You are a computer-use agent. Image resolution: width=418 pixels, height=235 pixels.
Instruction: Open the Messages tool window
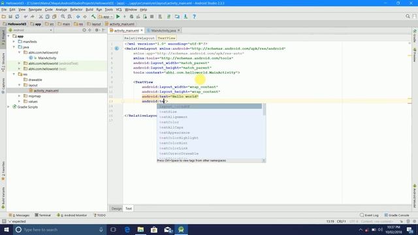tap(19, 215)
